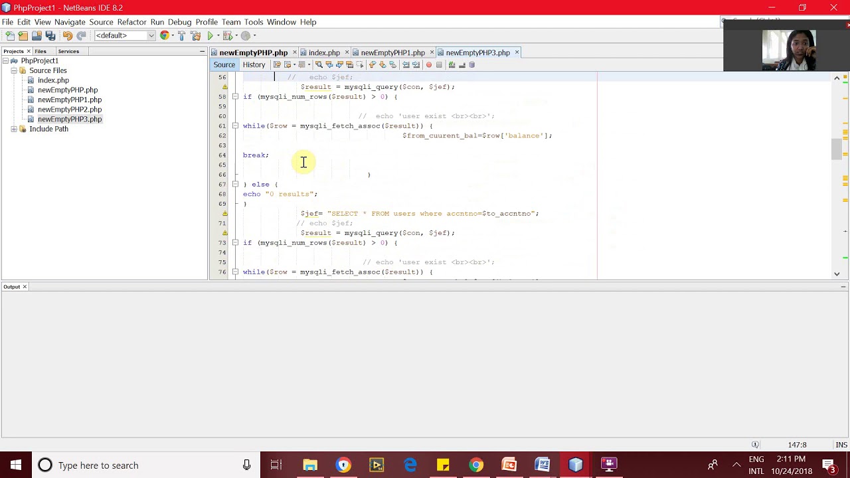Click warning glyph beside to_accntno SELECT line
This screenshot has height=478, width=850.
pos(224,214)
